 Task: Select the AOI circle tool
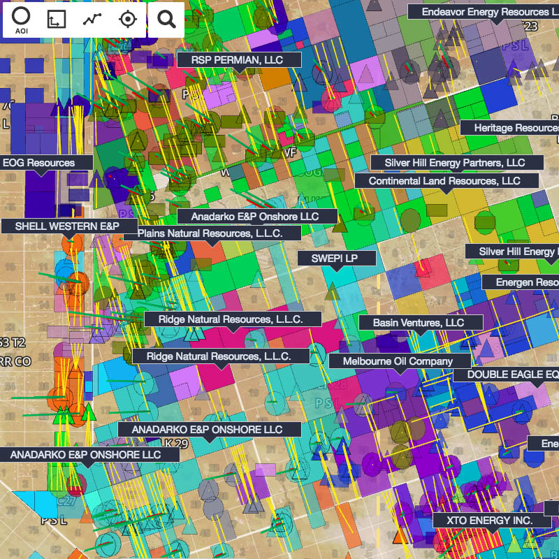(21, 20)
